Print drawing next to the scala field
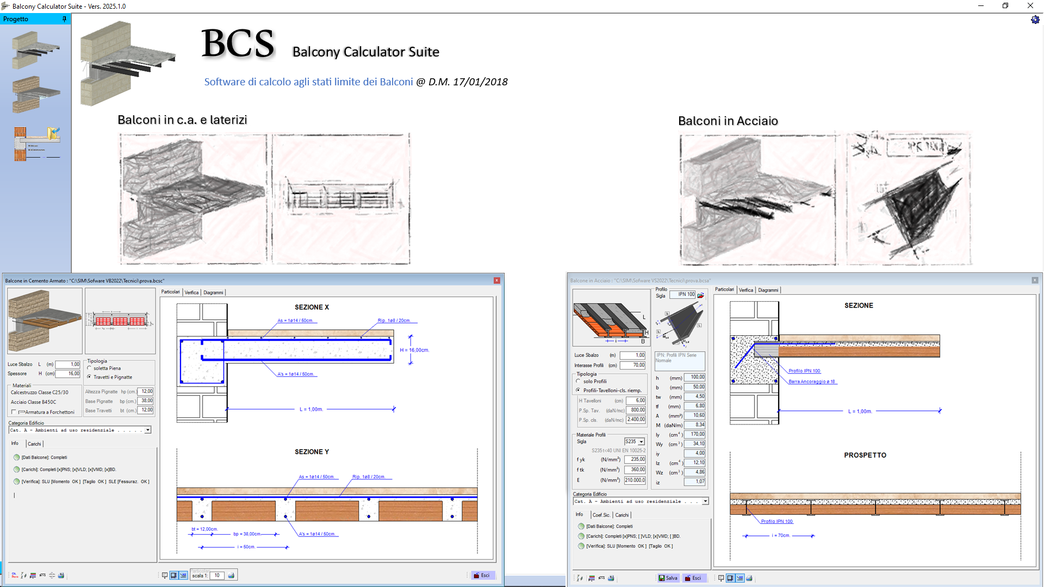1044x587 pixels. pyautogui.click(x=231, y=575)
